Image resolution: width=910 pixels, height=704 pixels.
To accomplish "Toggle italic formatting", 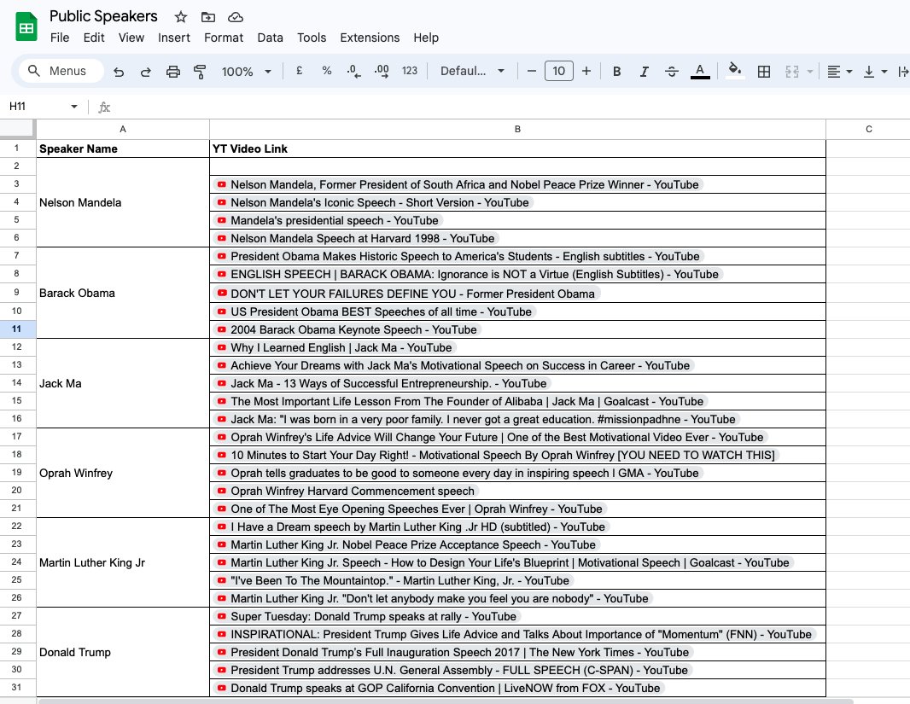I will (645, 72).
